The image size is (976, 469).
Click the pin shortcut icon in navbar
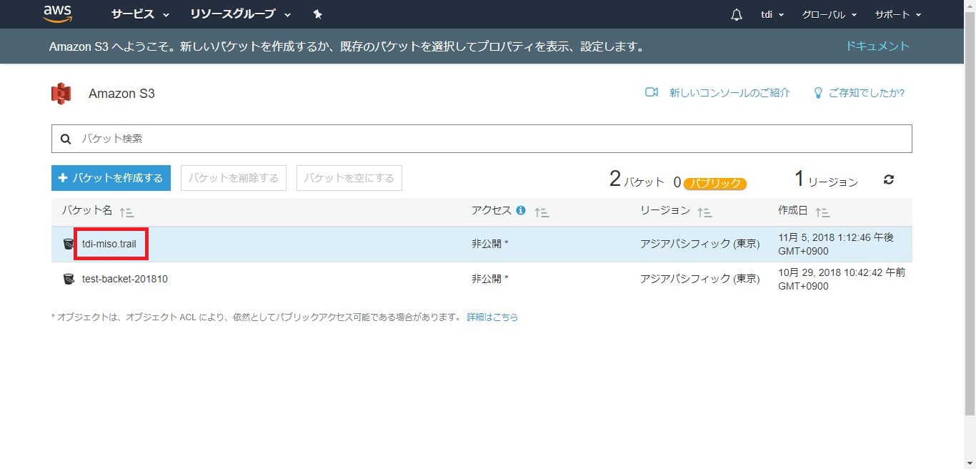318,14
